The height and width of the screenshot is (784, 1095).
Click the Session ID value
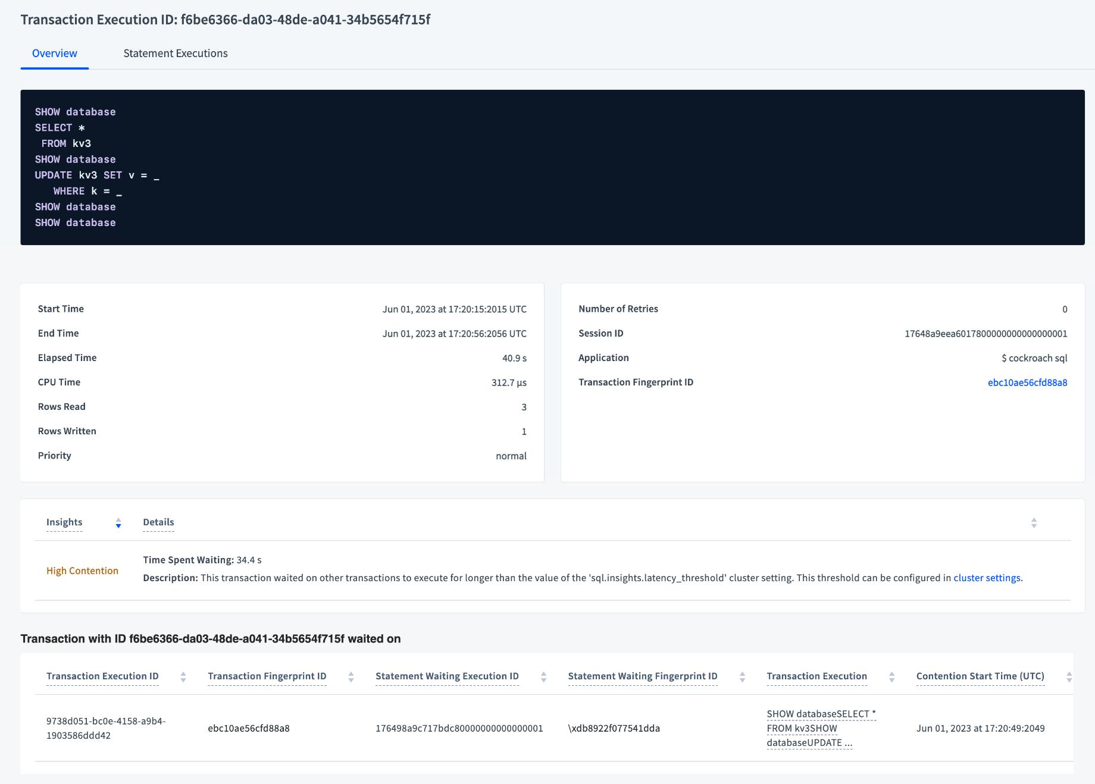click(985, 333)
